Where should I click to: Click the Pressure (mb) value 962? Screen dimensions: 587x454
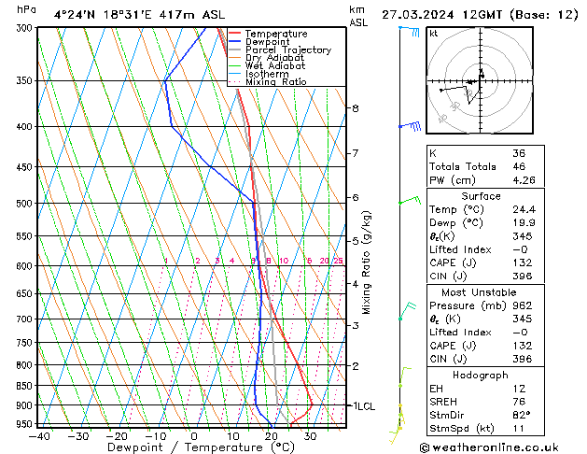523,305
